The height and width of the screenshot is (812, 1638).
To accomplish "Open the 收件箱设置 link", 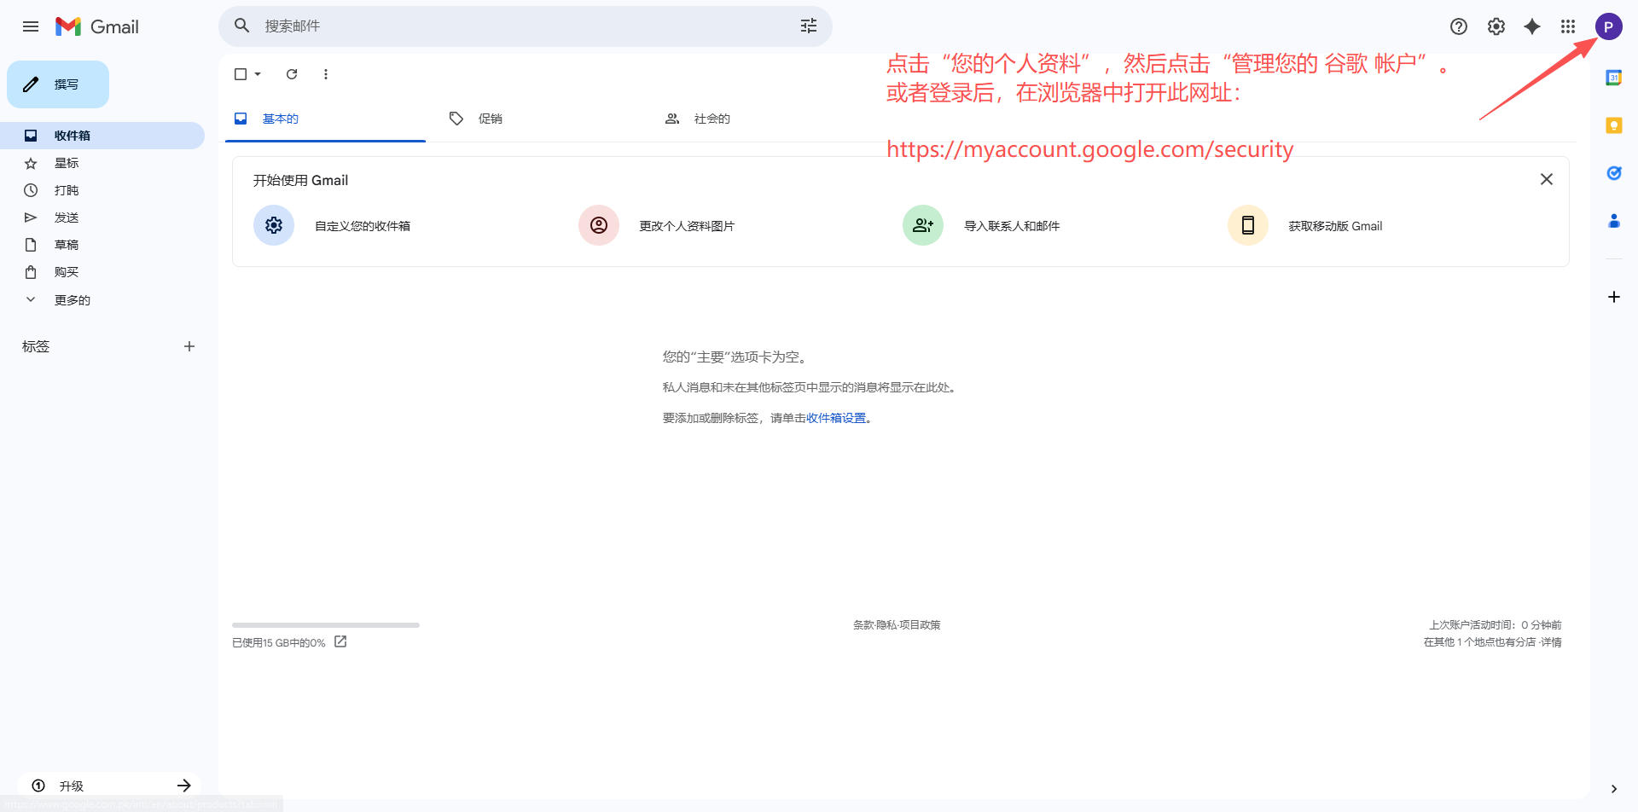I will (x=837, y=418).
